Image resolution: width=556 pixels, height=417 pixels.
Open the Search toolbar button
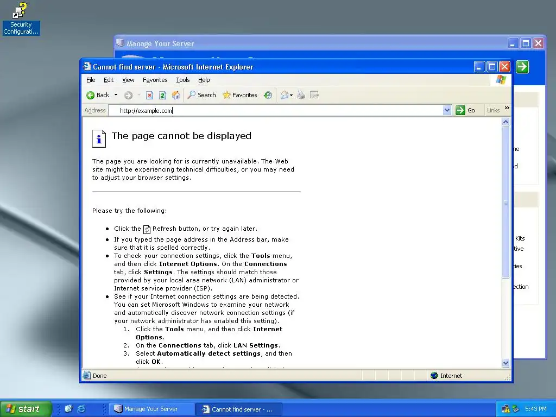(201, 95)
